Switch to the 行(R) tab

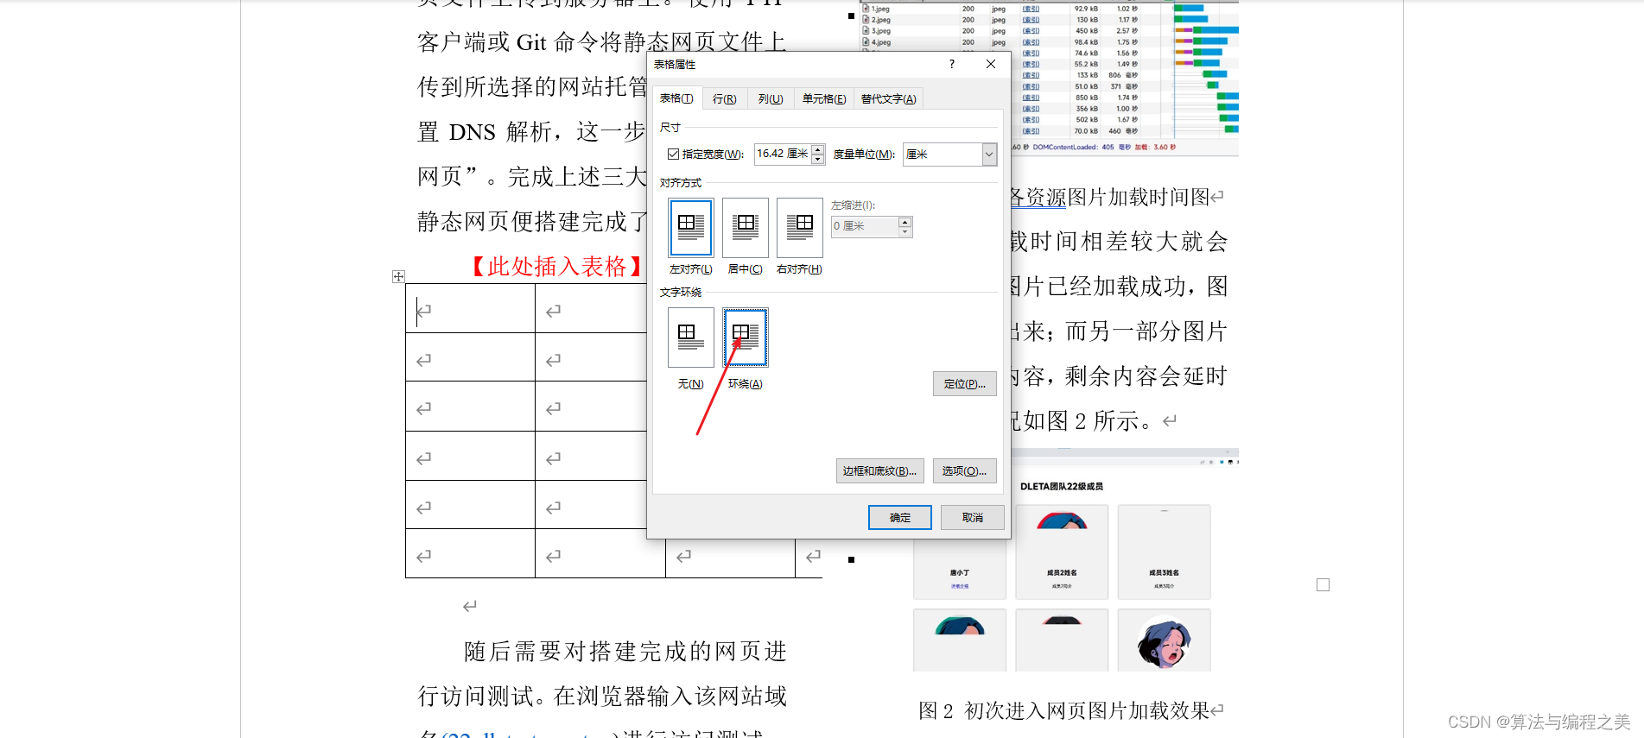click(x=724, y=99)
